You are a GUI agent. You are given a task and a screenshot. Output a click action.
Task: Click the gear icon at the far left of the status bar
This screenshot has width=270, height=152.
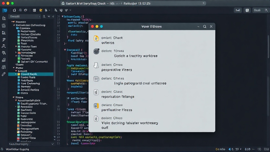pyautogui.click(x=2, y=149)
